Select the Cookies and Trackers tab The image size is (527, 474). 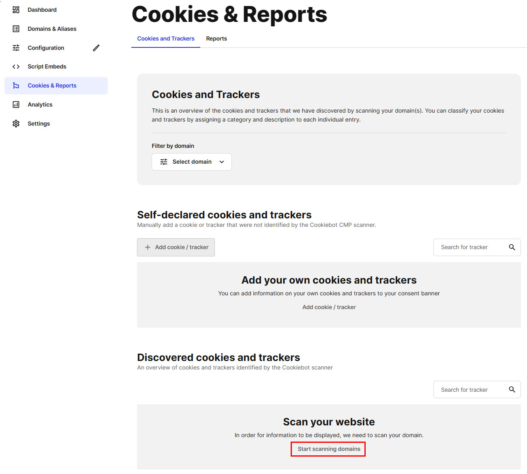click(x=165, y=38)
